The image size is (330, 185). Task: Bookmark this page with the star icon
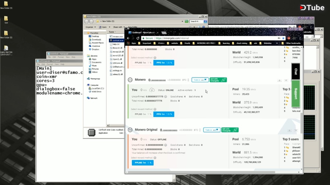(x=283, y=38)
